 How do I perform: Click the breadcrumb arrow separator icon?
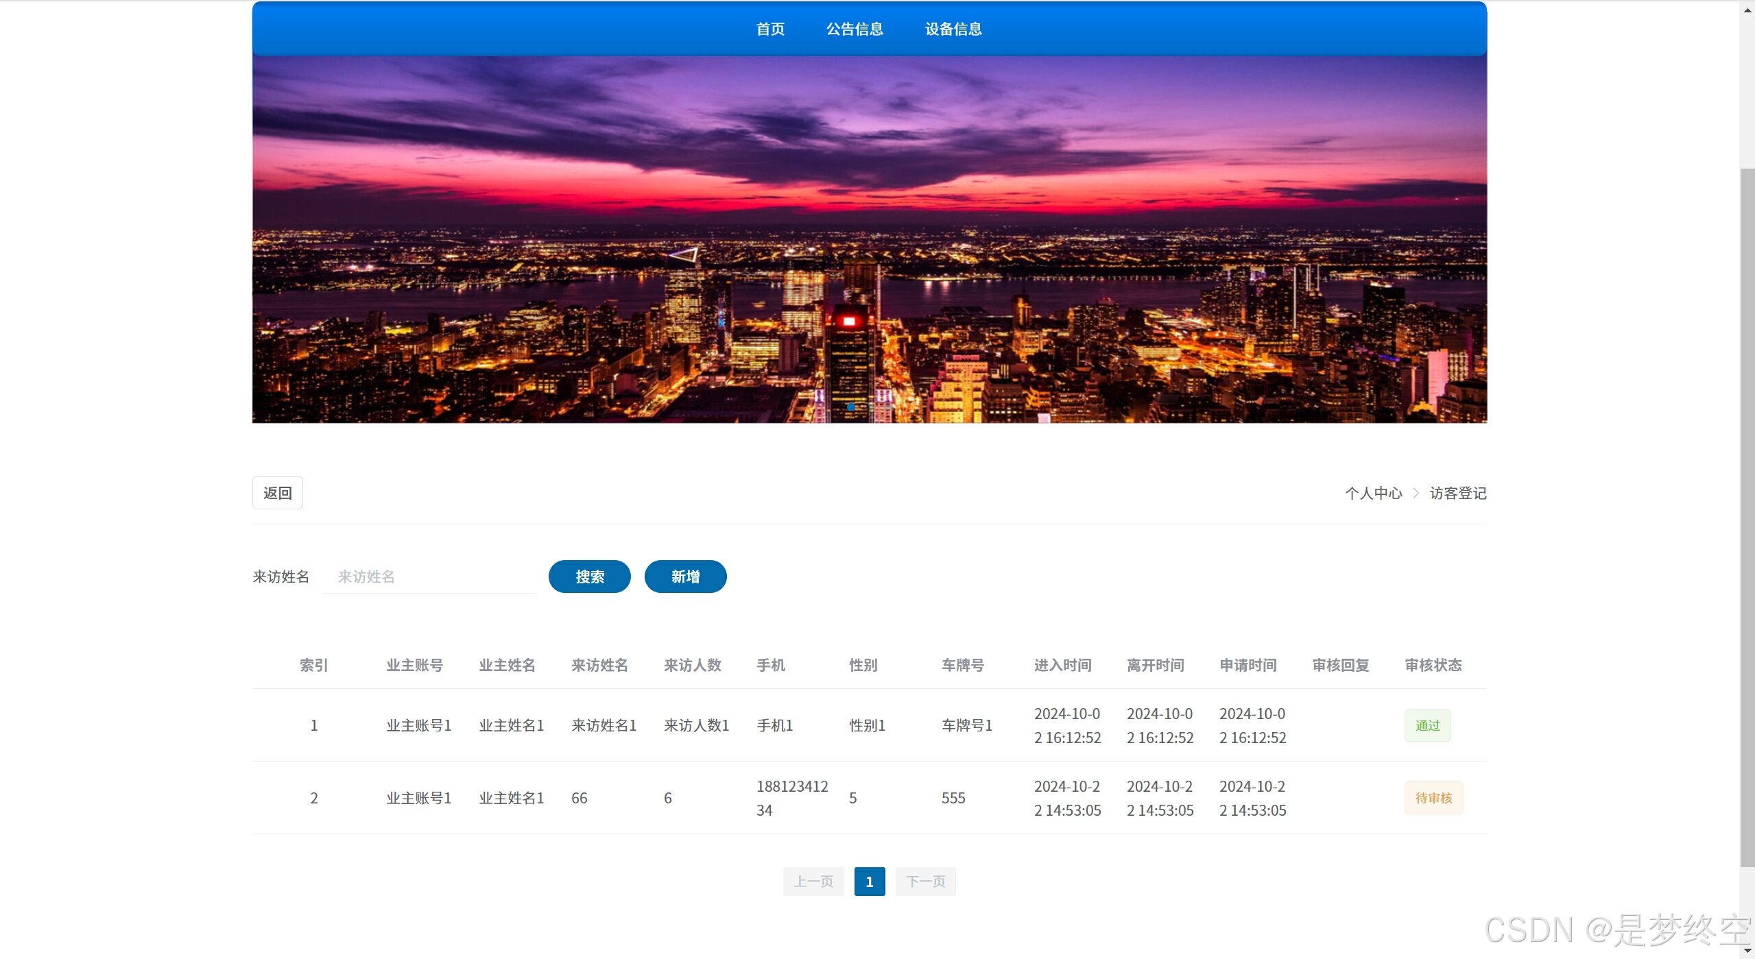(x=1416, y=493)
